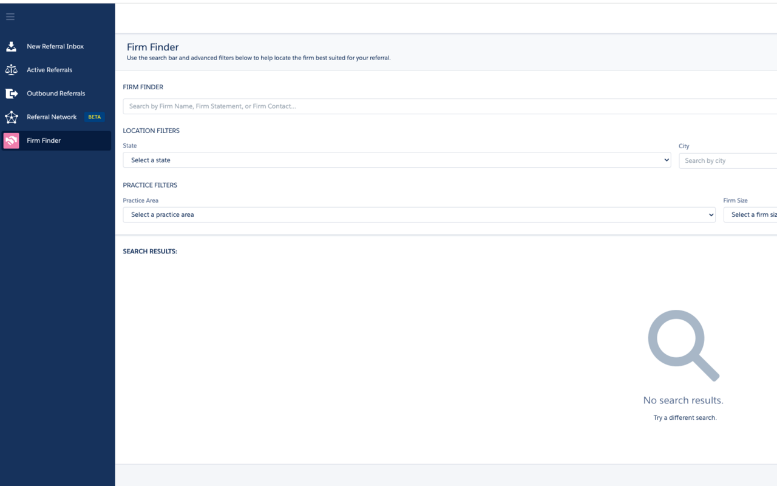Image resolution: width=777 pixels, height=486 pixels.
Task: Focus the firm name search field
Action: (x=450, y=106)
